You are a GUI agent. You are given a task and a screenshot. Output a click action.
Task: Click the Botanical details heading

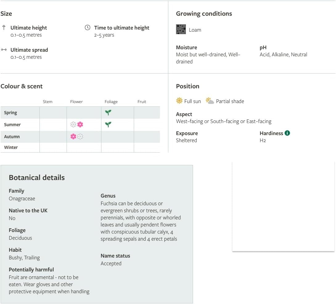37,178
